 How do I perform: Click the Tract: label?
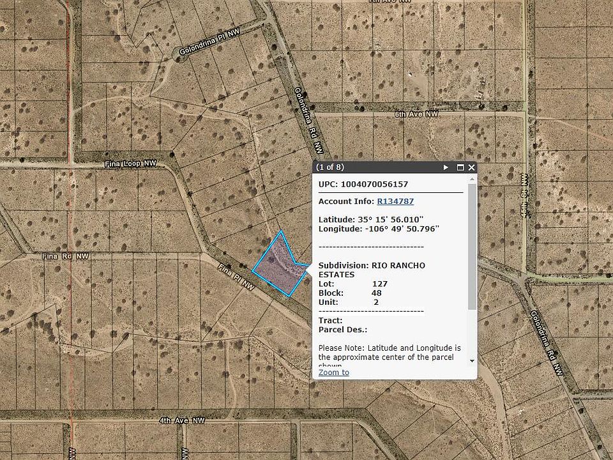coord(330,320)
